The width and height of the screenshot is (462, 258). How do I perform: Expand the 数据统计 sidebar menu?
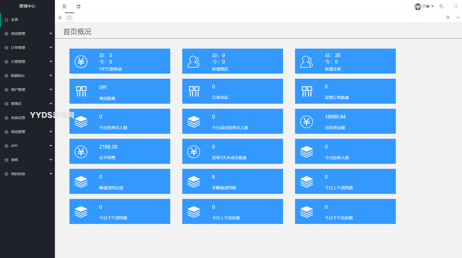[27, 76]
